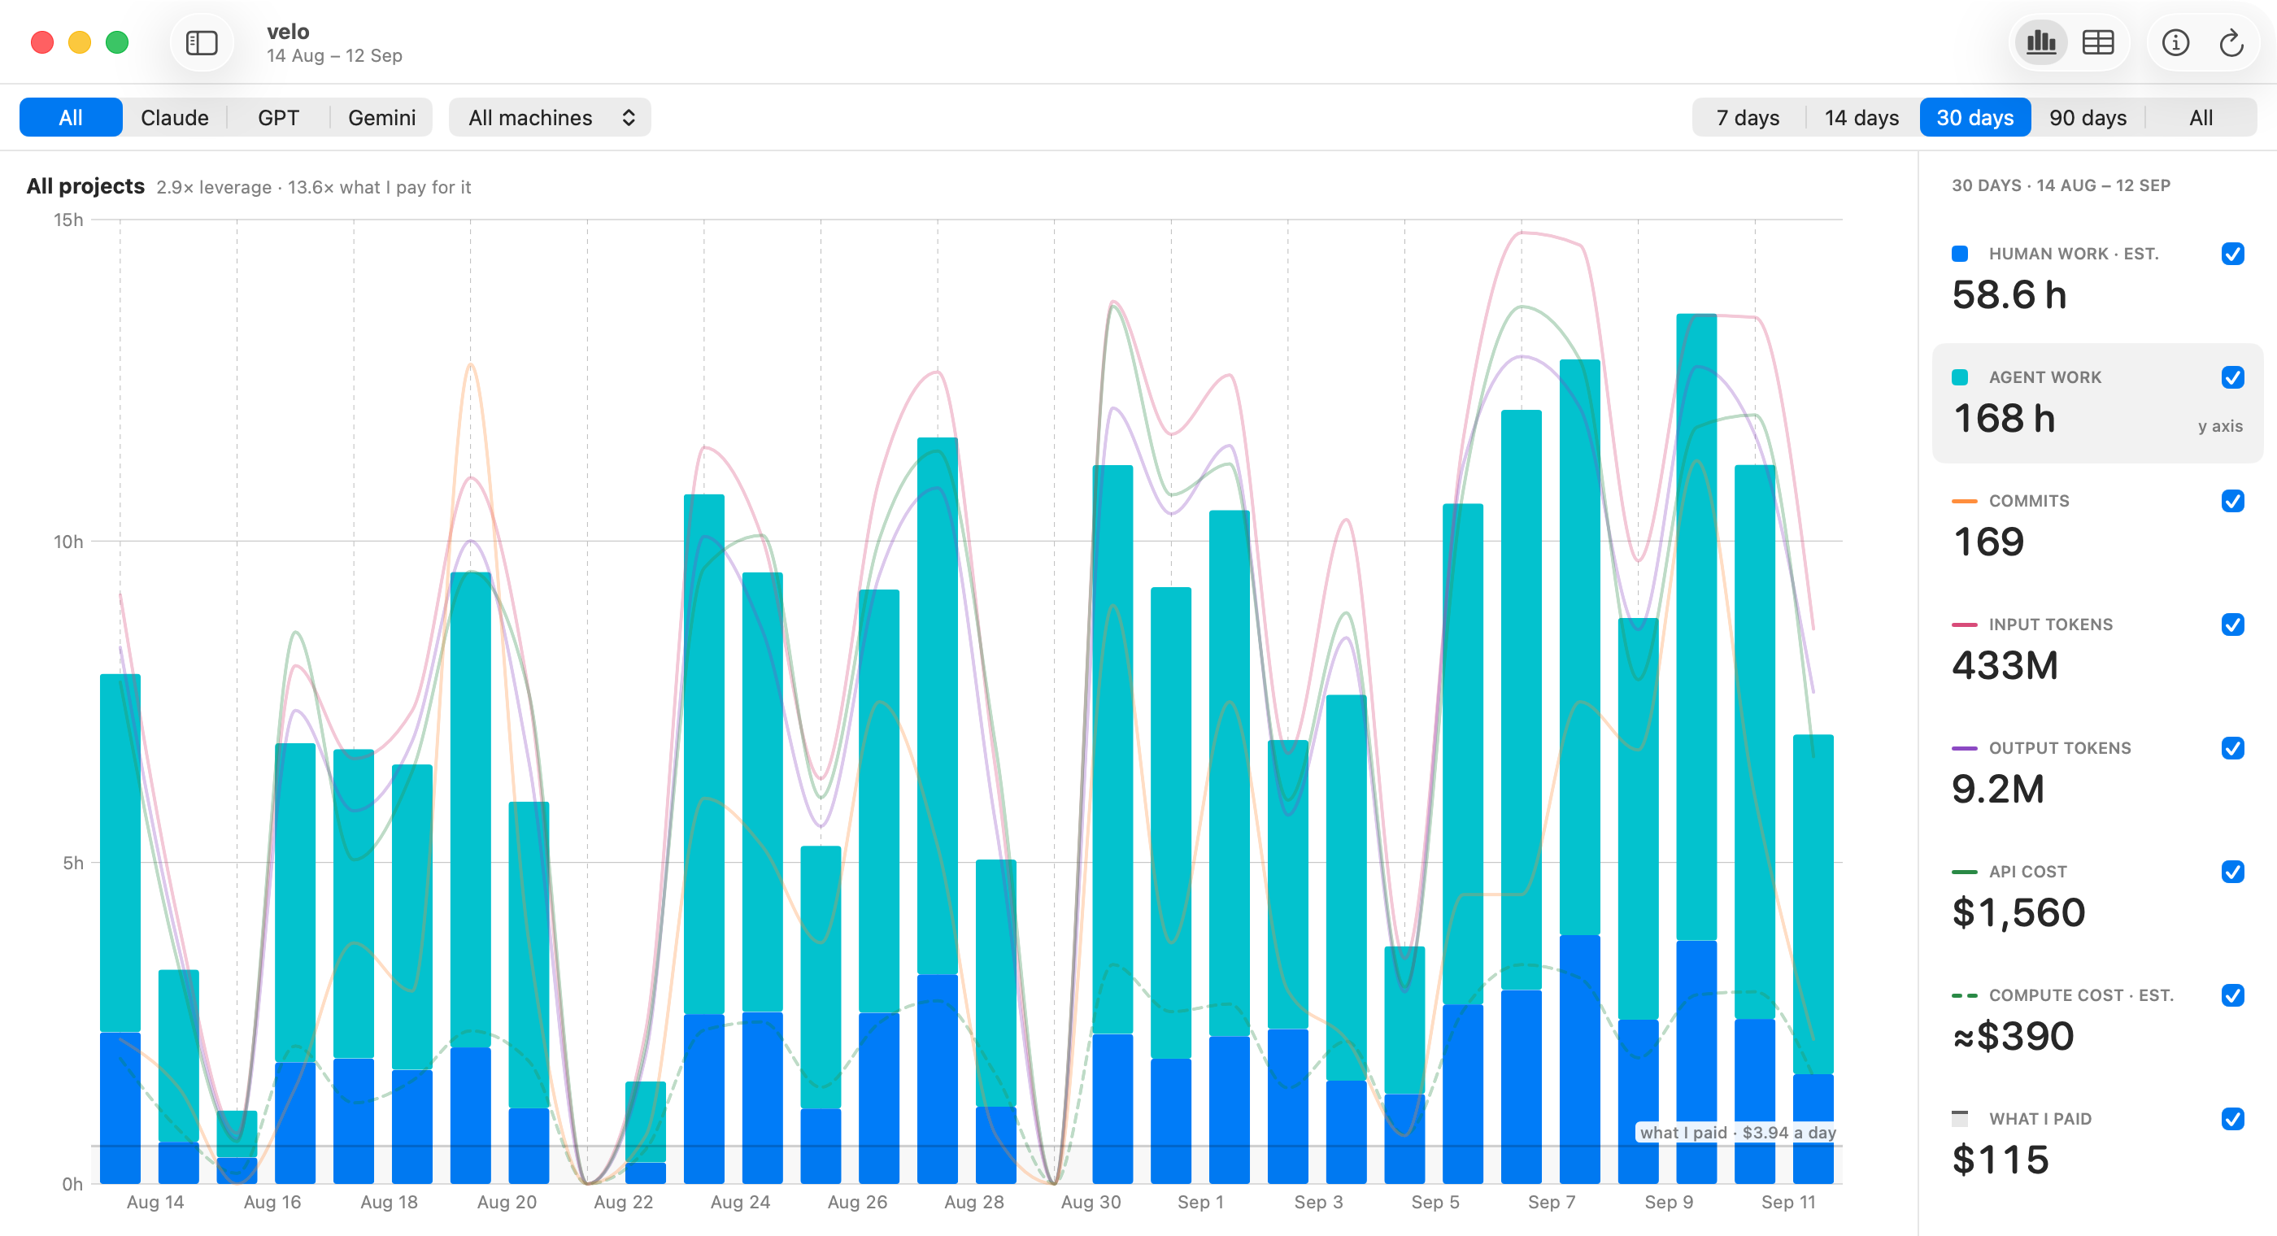This screenshot has height=1236, width=2277.
Task: Switch to bar chart view
Action: click(2041, 42)
